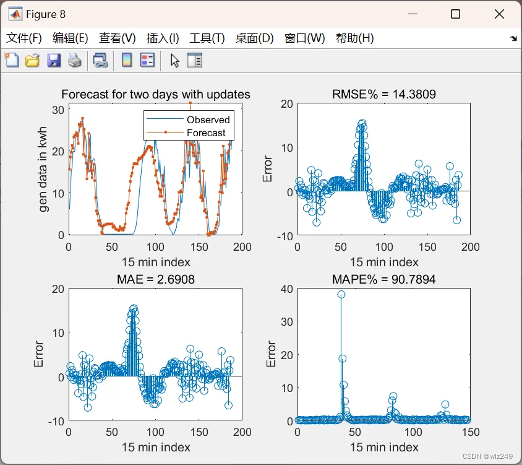Screen dimensions: 522x465
Task: Open the 帮助(H) menu
Action: click(355, 38)
